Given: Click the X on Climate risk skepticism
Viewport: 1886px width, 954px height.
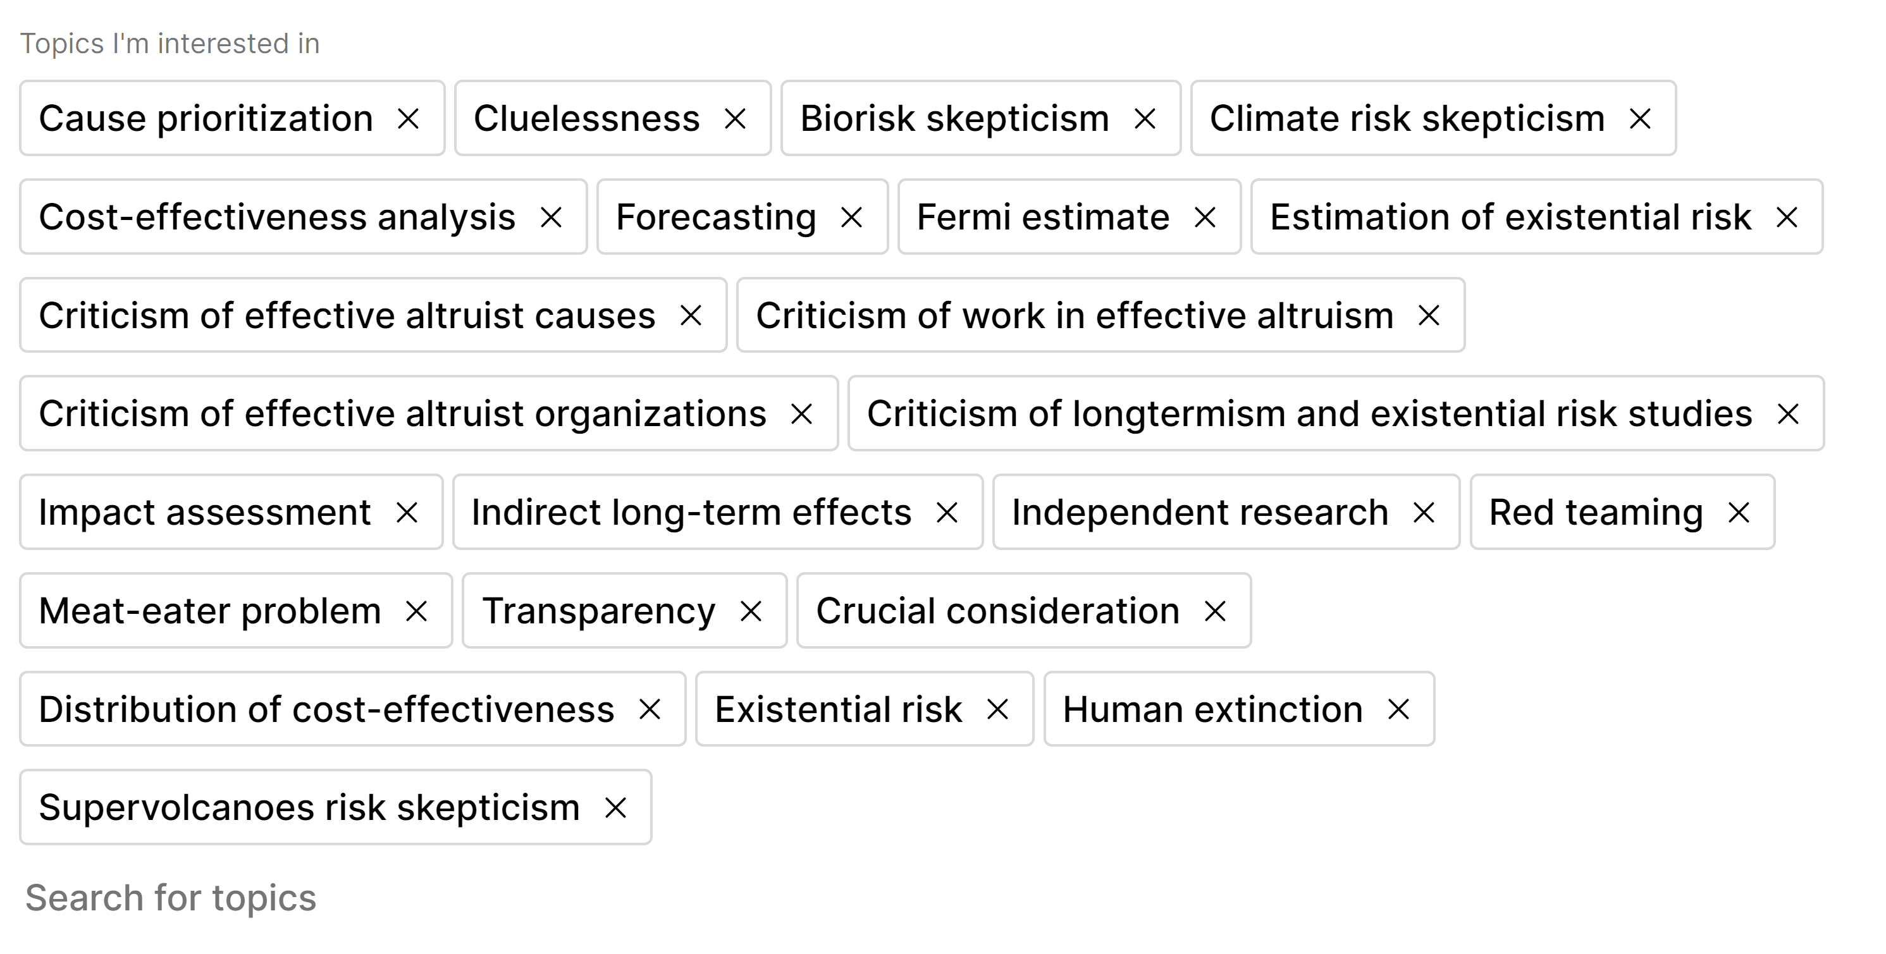Looking at the screenshot, I should (1640, 118).
